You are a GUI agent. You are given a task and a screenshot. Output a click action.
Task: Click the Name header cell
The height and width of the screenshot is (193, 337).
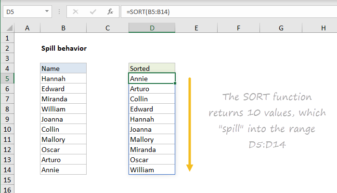tap(63, 68)
